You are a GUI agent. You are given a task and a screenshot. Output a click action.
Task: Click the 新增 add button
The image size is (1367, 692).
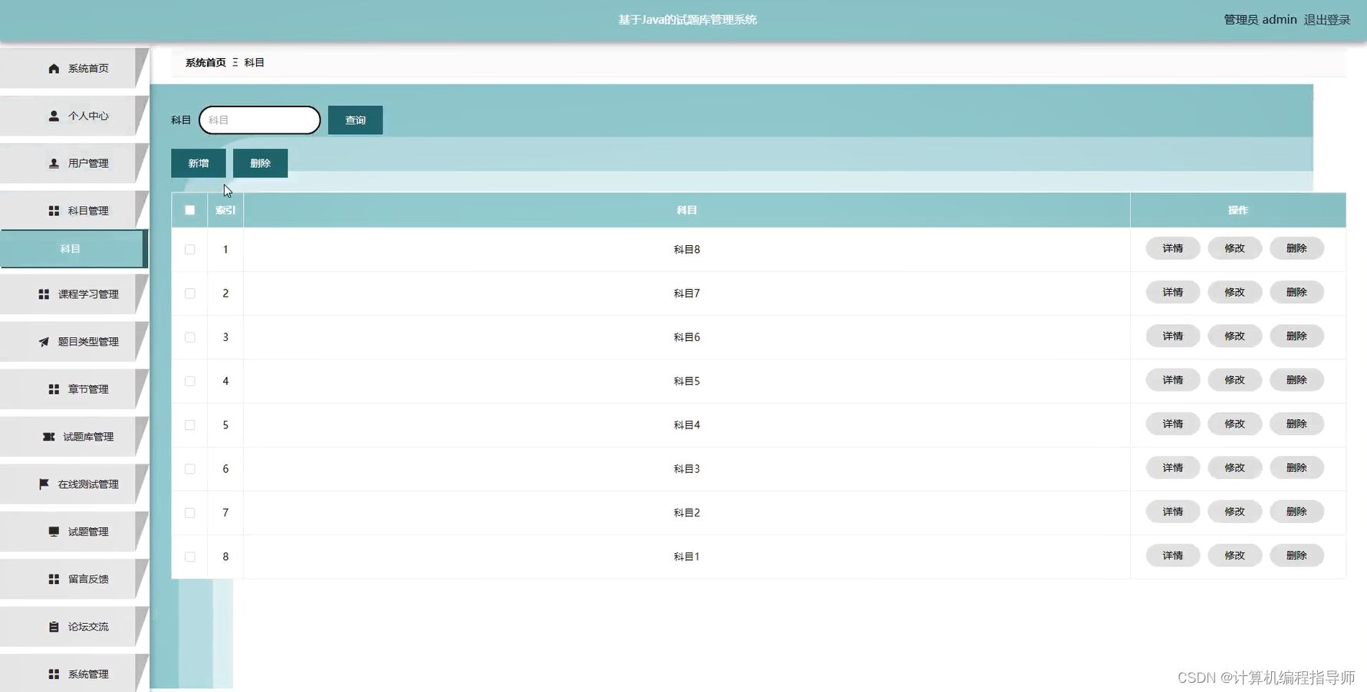pyautogui.click(x=199, y=163)
